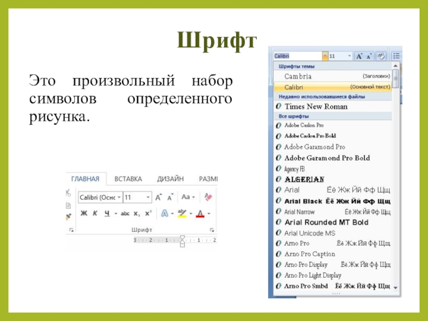428x321 pixels.
Task: Open text effects dropdown arrow
Action: (172, 213)
